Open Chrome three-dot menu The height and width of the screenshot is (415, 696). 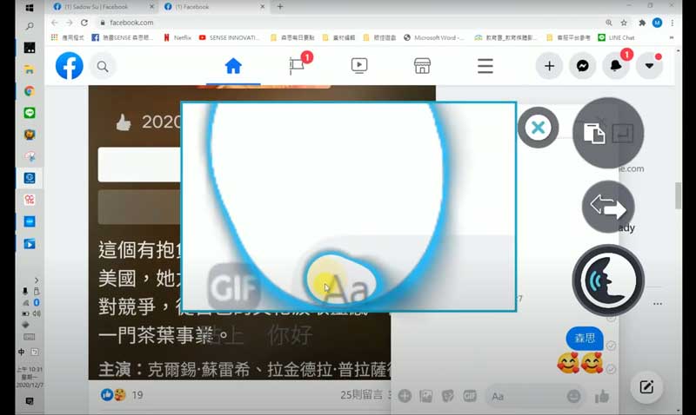[x=672, y=23]
